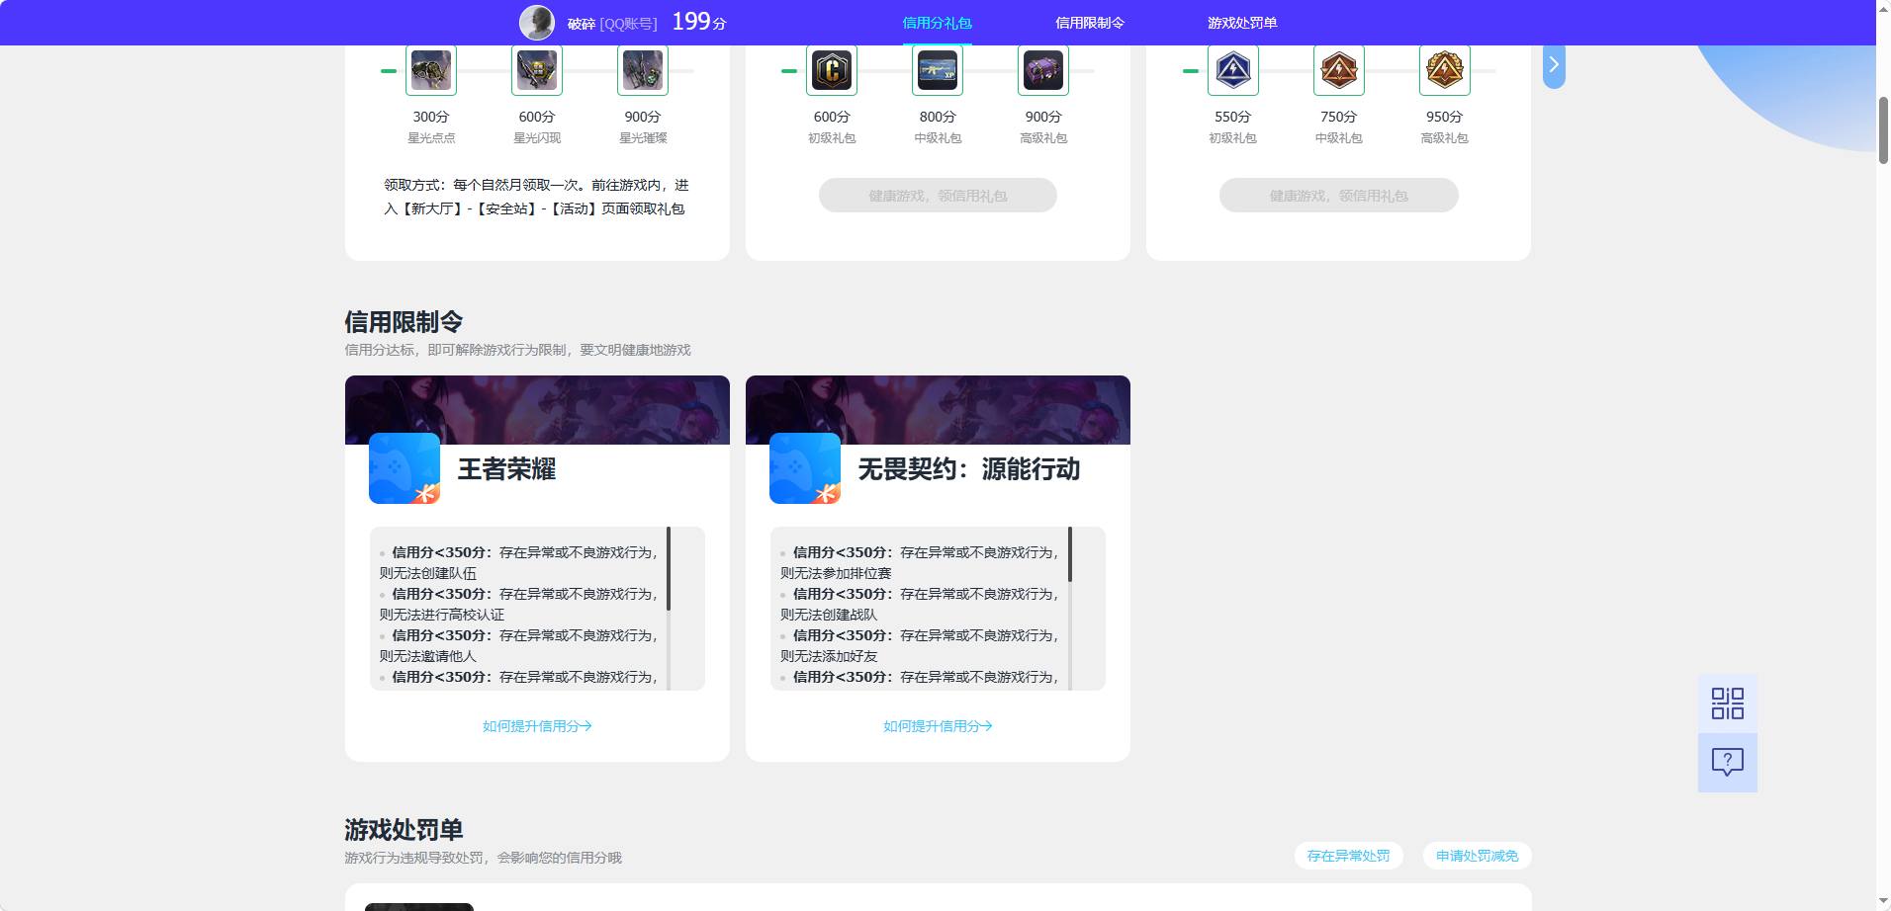This screenshot has height=911, width=1891.
Task: Switch to 信用分礼包 tab
Action: coord(937,23)
